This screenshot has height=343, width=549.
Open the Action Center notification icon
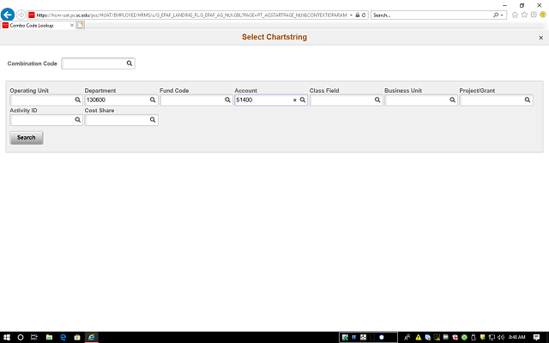click(536, 337)
